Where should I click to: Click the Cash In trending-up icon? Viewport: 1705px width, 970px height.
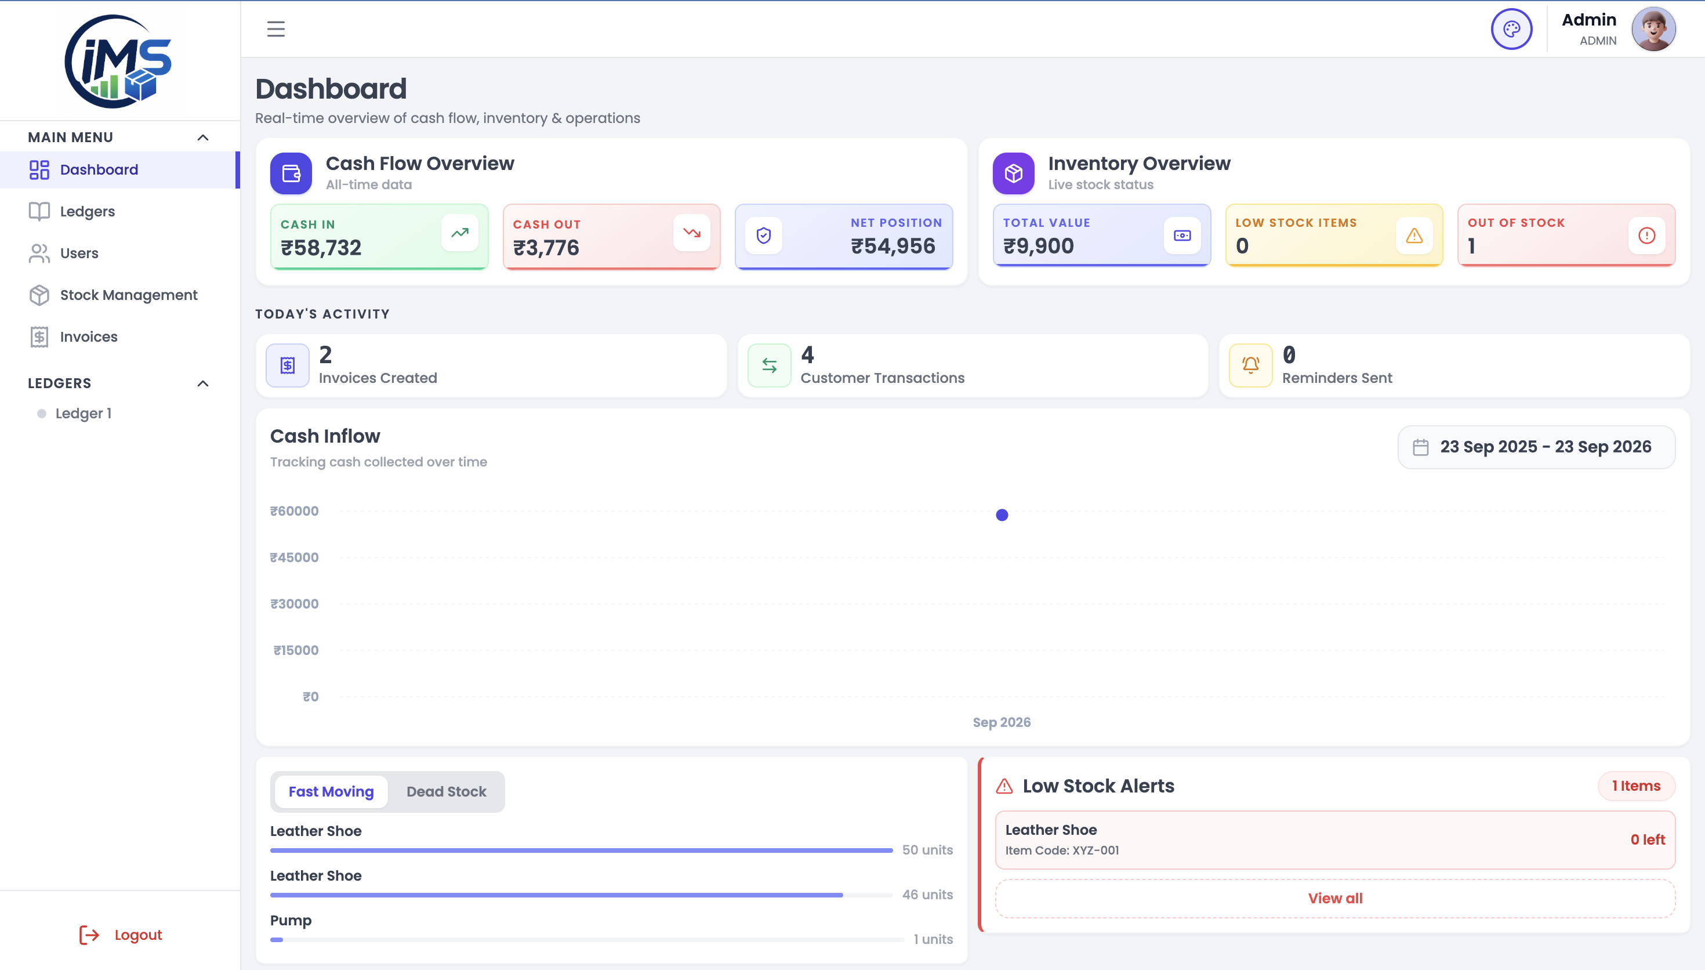[x=459, y=233]
